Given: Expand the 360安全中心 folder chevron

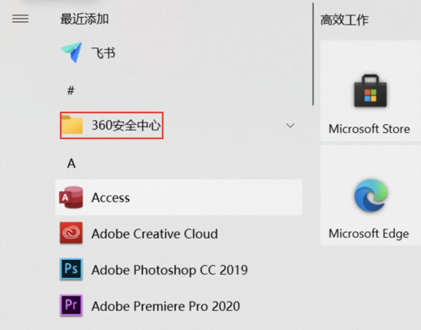Looking at the screenshot, I should pos(290,126).
